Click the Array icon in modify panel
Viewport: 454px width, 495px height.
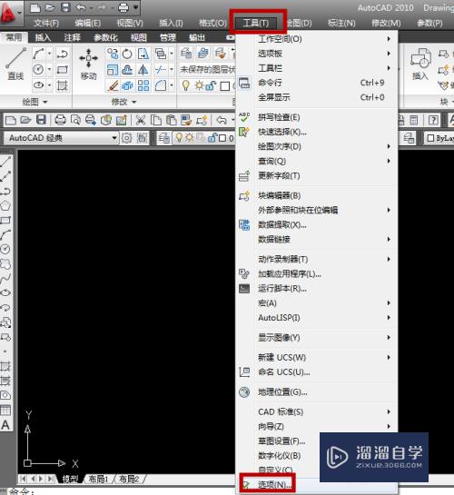[143, 85]
